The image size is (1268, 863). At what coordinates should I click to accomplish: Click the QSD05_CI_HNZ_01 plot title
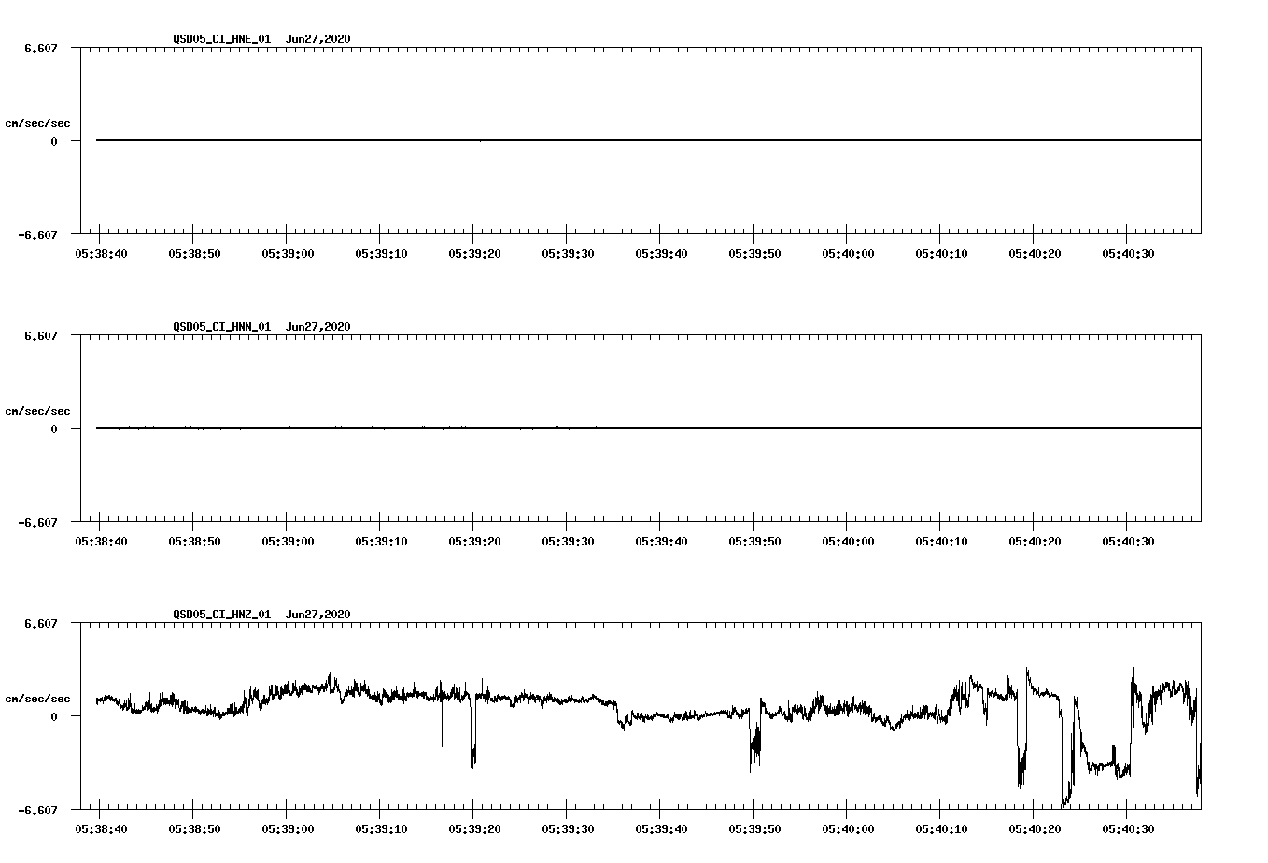pyautogui.click(x=221, y=615)
